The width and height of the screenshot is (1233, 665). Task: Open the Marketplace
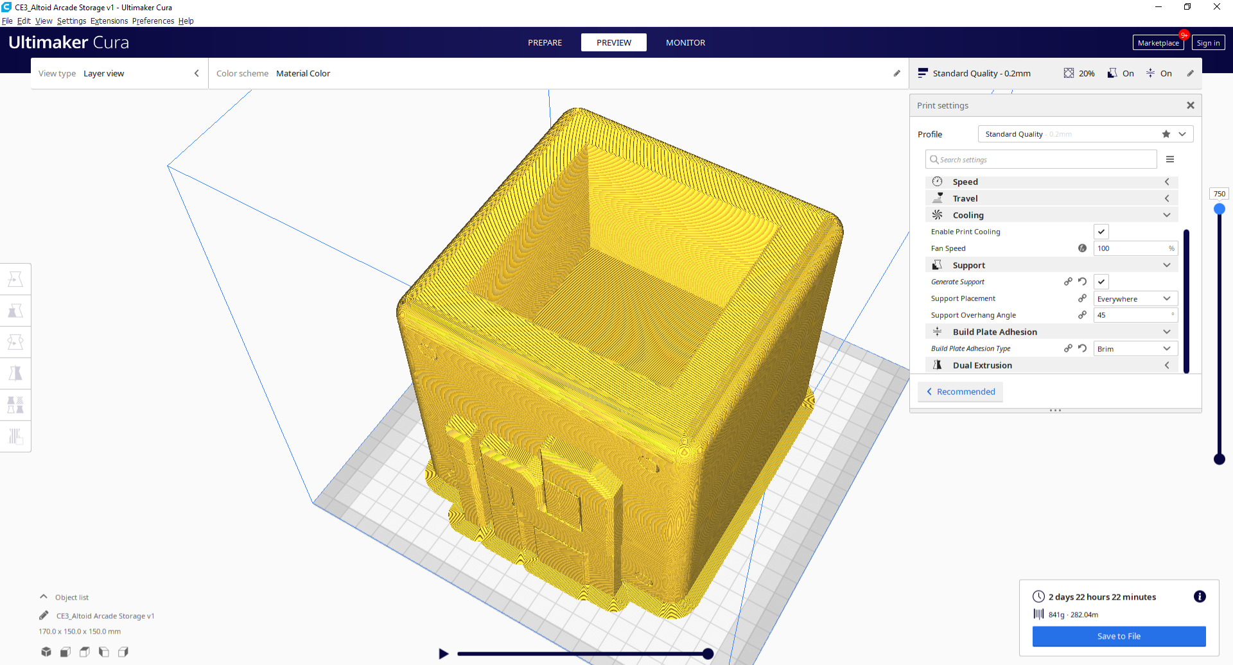click(1158, 42)
